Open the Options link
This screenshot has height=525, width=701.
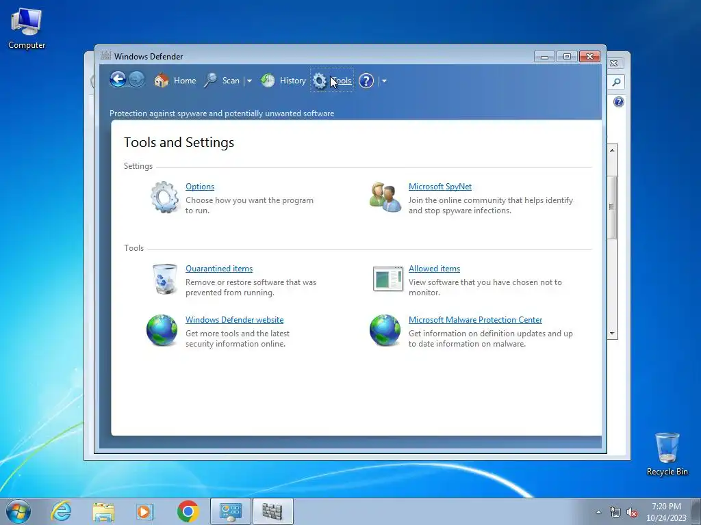pyautogui.click(x=200, y=187)
